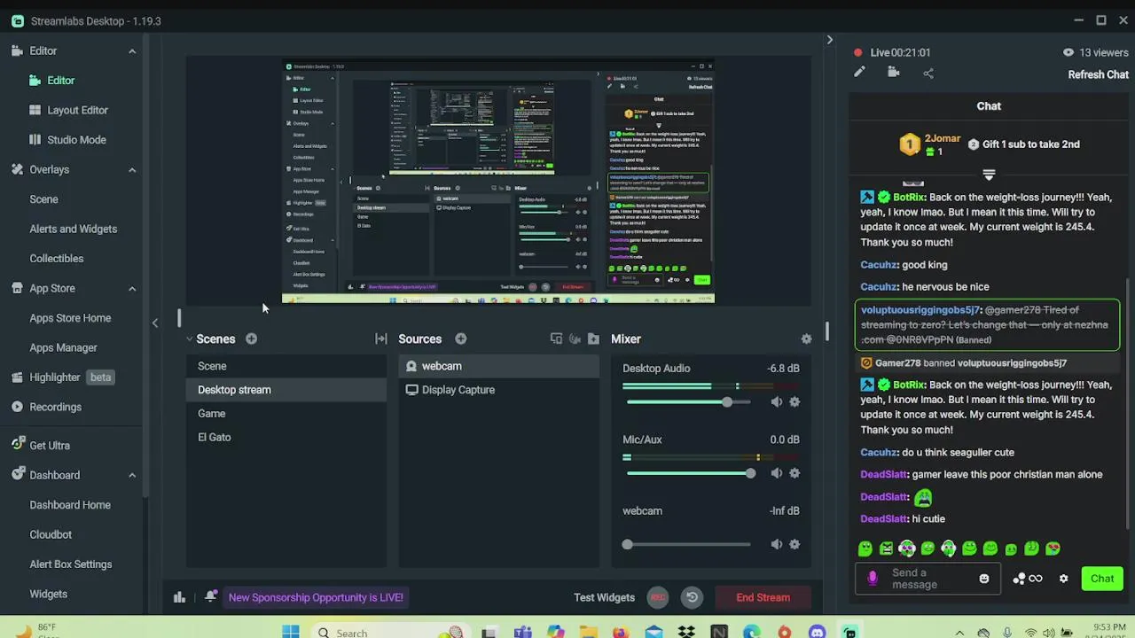Open Alerts and Widgets in sidebar
The height and width of the screenshot is (638, 1135).
click(73, 229)
